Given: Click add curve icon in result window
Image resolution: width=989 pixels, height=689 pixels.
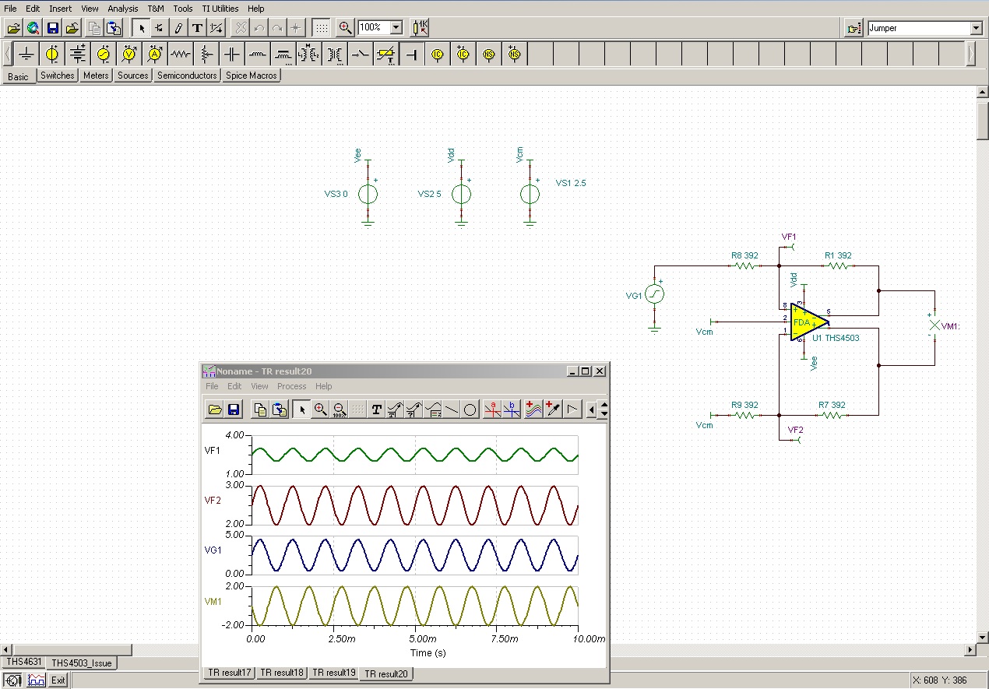Looking at the screenshot, I should coord(533,410).
